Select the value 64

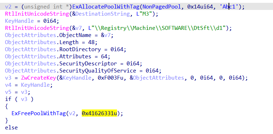pyautogui.click(x=104, y=57)
